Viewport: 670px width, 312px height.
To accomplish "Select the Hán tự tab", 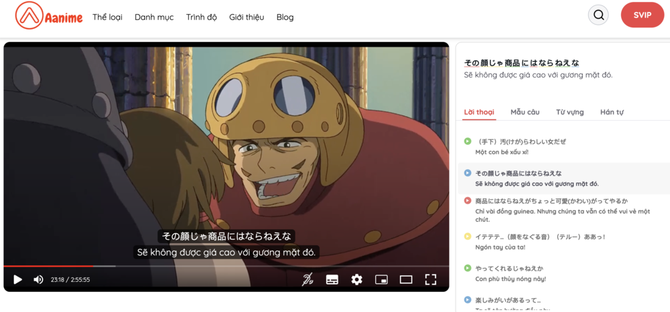I will tap(612, 112).
